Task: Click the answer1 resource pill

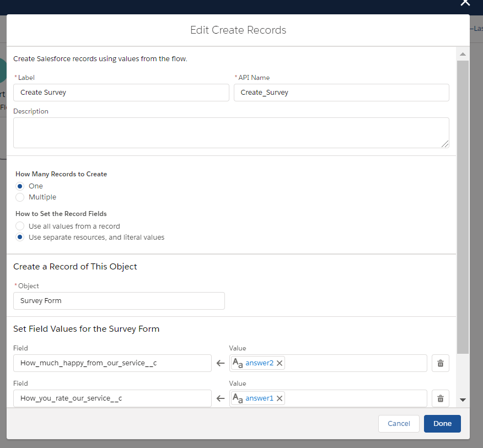Action: pyautogui.click(x=259, y=398)
